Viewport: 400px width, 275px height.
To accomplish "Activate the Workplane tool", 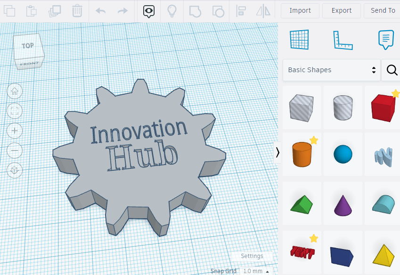I will pos(299,40).
